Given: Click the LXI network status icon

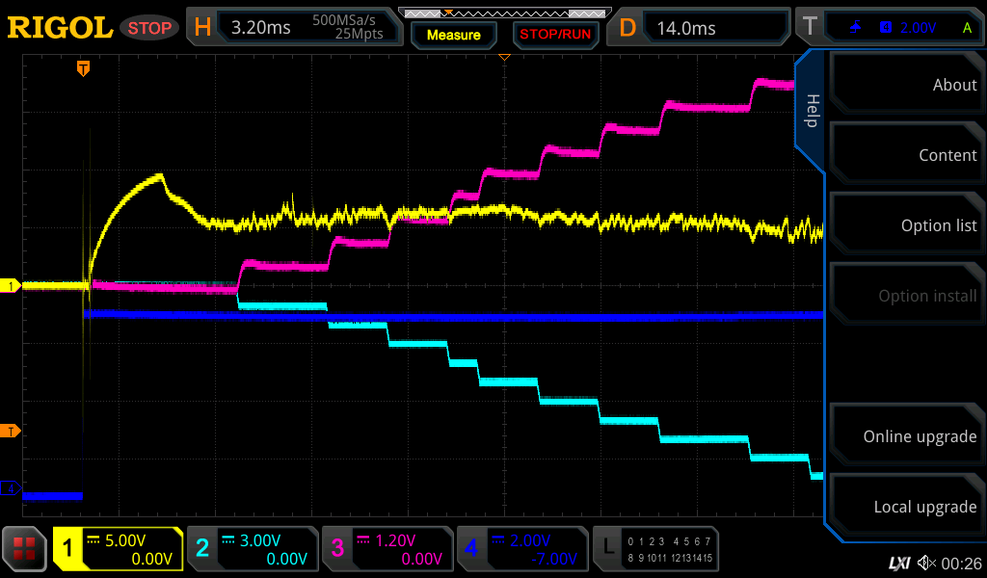Looking at the screenshot, I should click(898, 562).
